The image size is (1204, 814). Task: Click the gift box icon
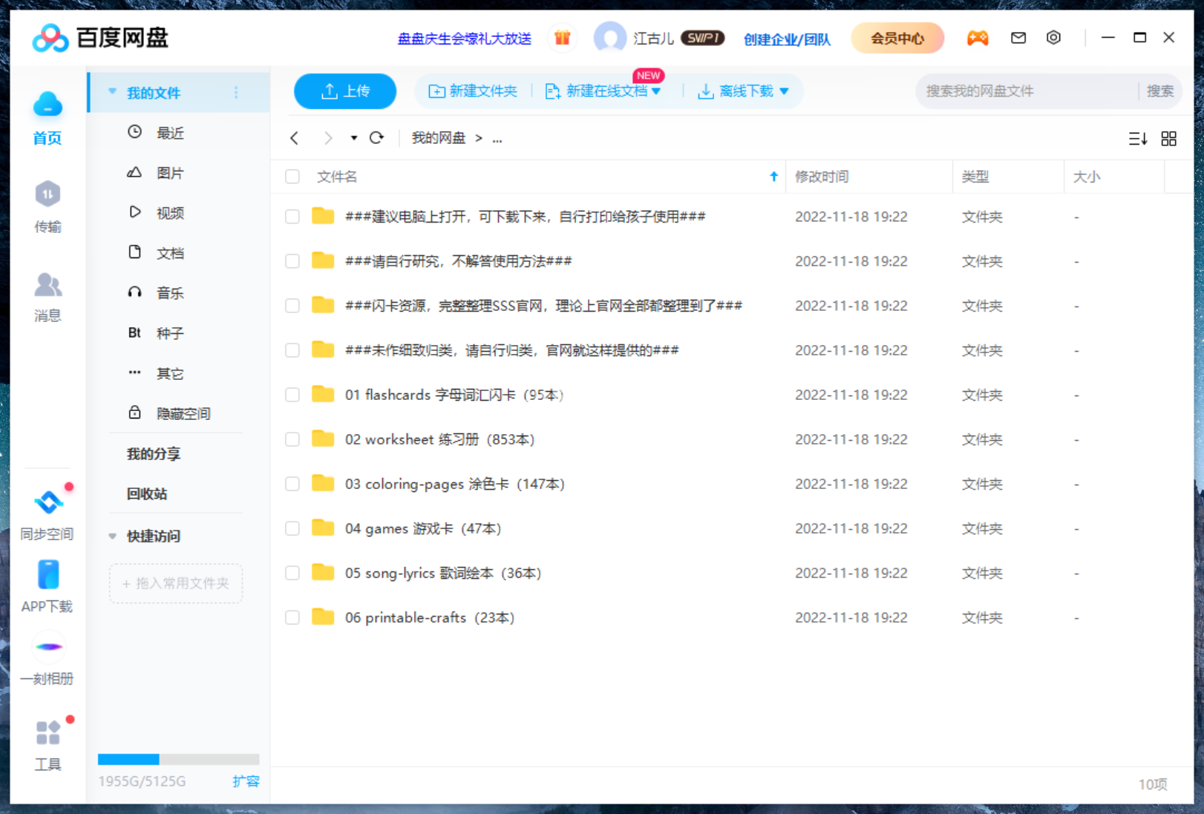coord(562,38)
